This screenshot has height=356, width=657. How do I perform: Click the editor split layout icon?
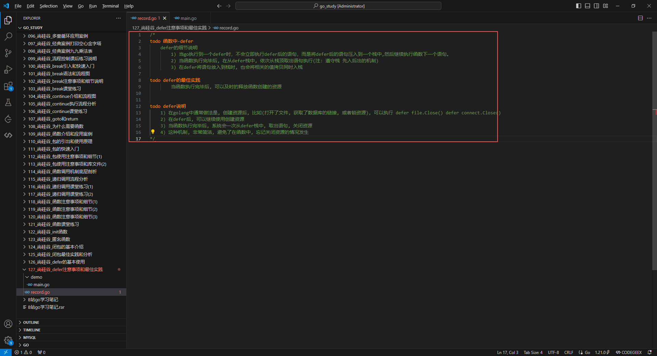coord(640,18)
